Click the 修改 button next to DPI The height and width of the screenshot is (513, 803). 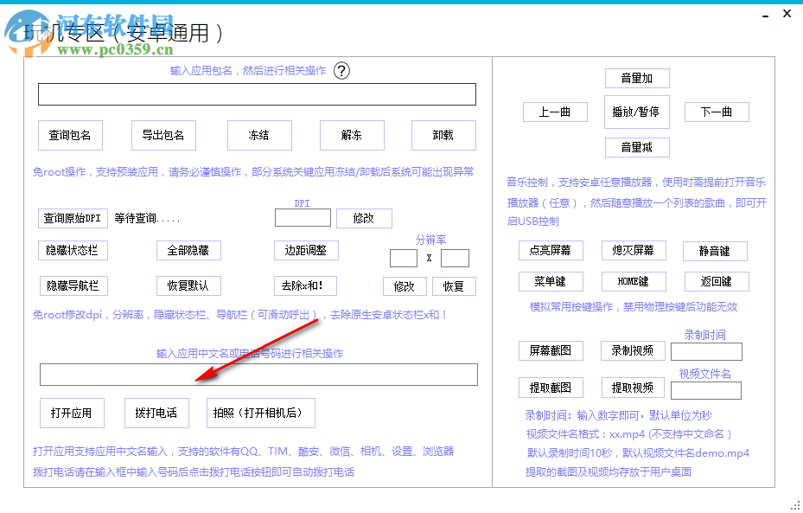364,218
